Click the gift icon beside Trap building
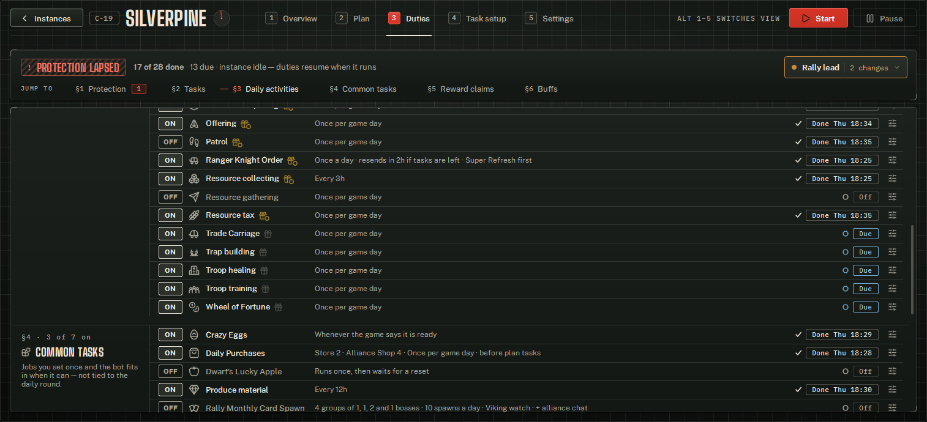Viewport: 927px width, 422px height. pyautogui.click(x=263, y=252)
